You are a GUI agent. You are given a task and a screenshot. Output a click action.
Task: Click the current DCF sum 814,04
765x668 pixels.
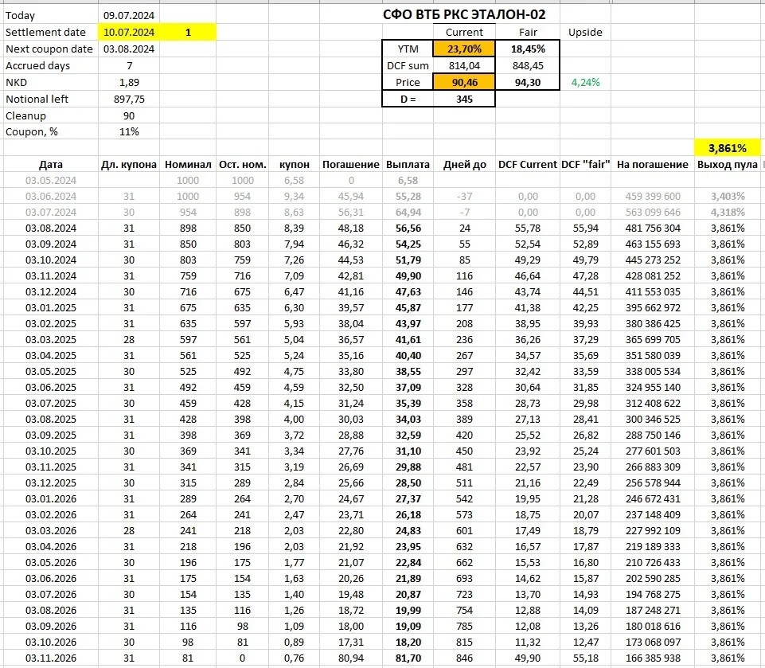[464, 65]
